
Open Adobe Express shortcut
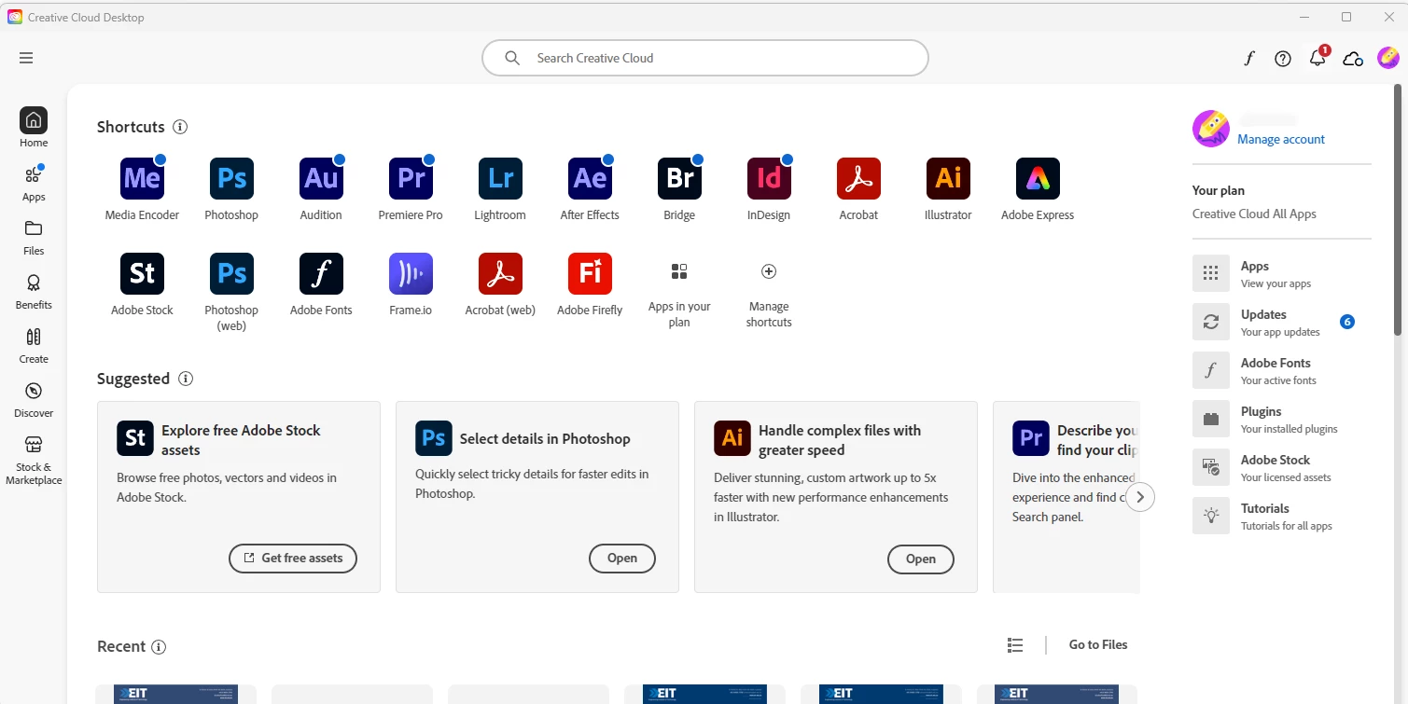pyautogui.click(x=1038, y=178)
